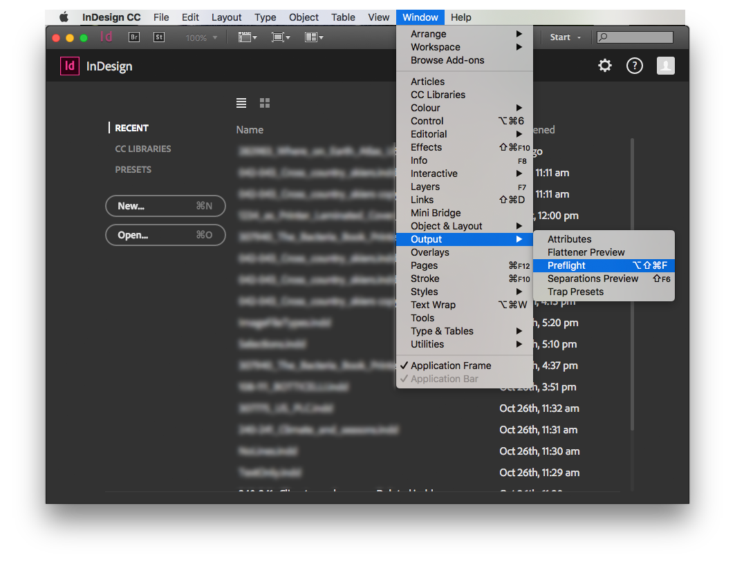Open Trap Presets panel
The width and height of the screenshot is (735, 566).
point(604,292)
